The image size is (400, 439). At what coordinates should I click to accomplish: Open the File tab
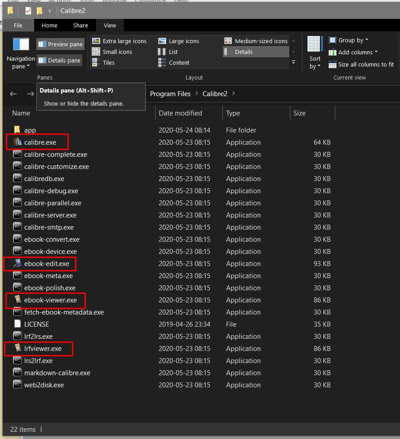click(18, 25)
